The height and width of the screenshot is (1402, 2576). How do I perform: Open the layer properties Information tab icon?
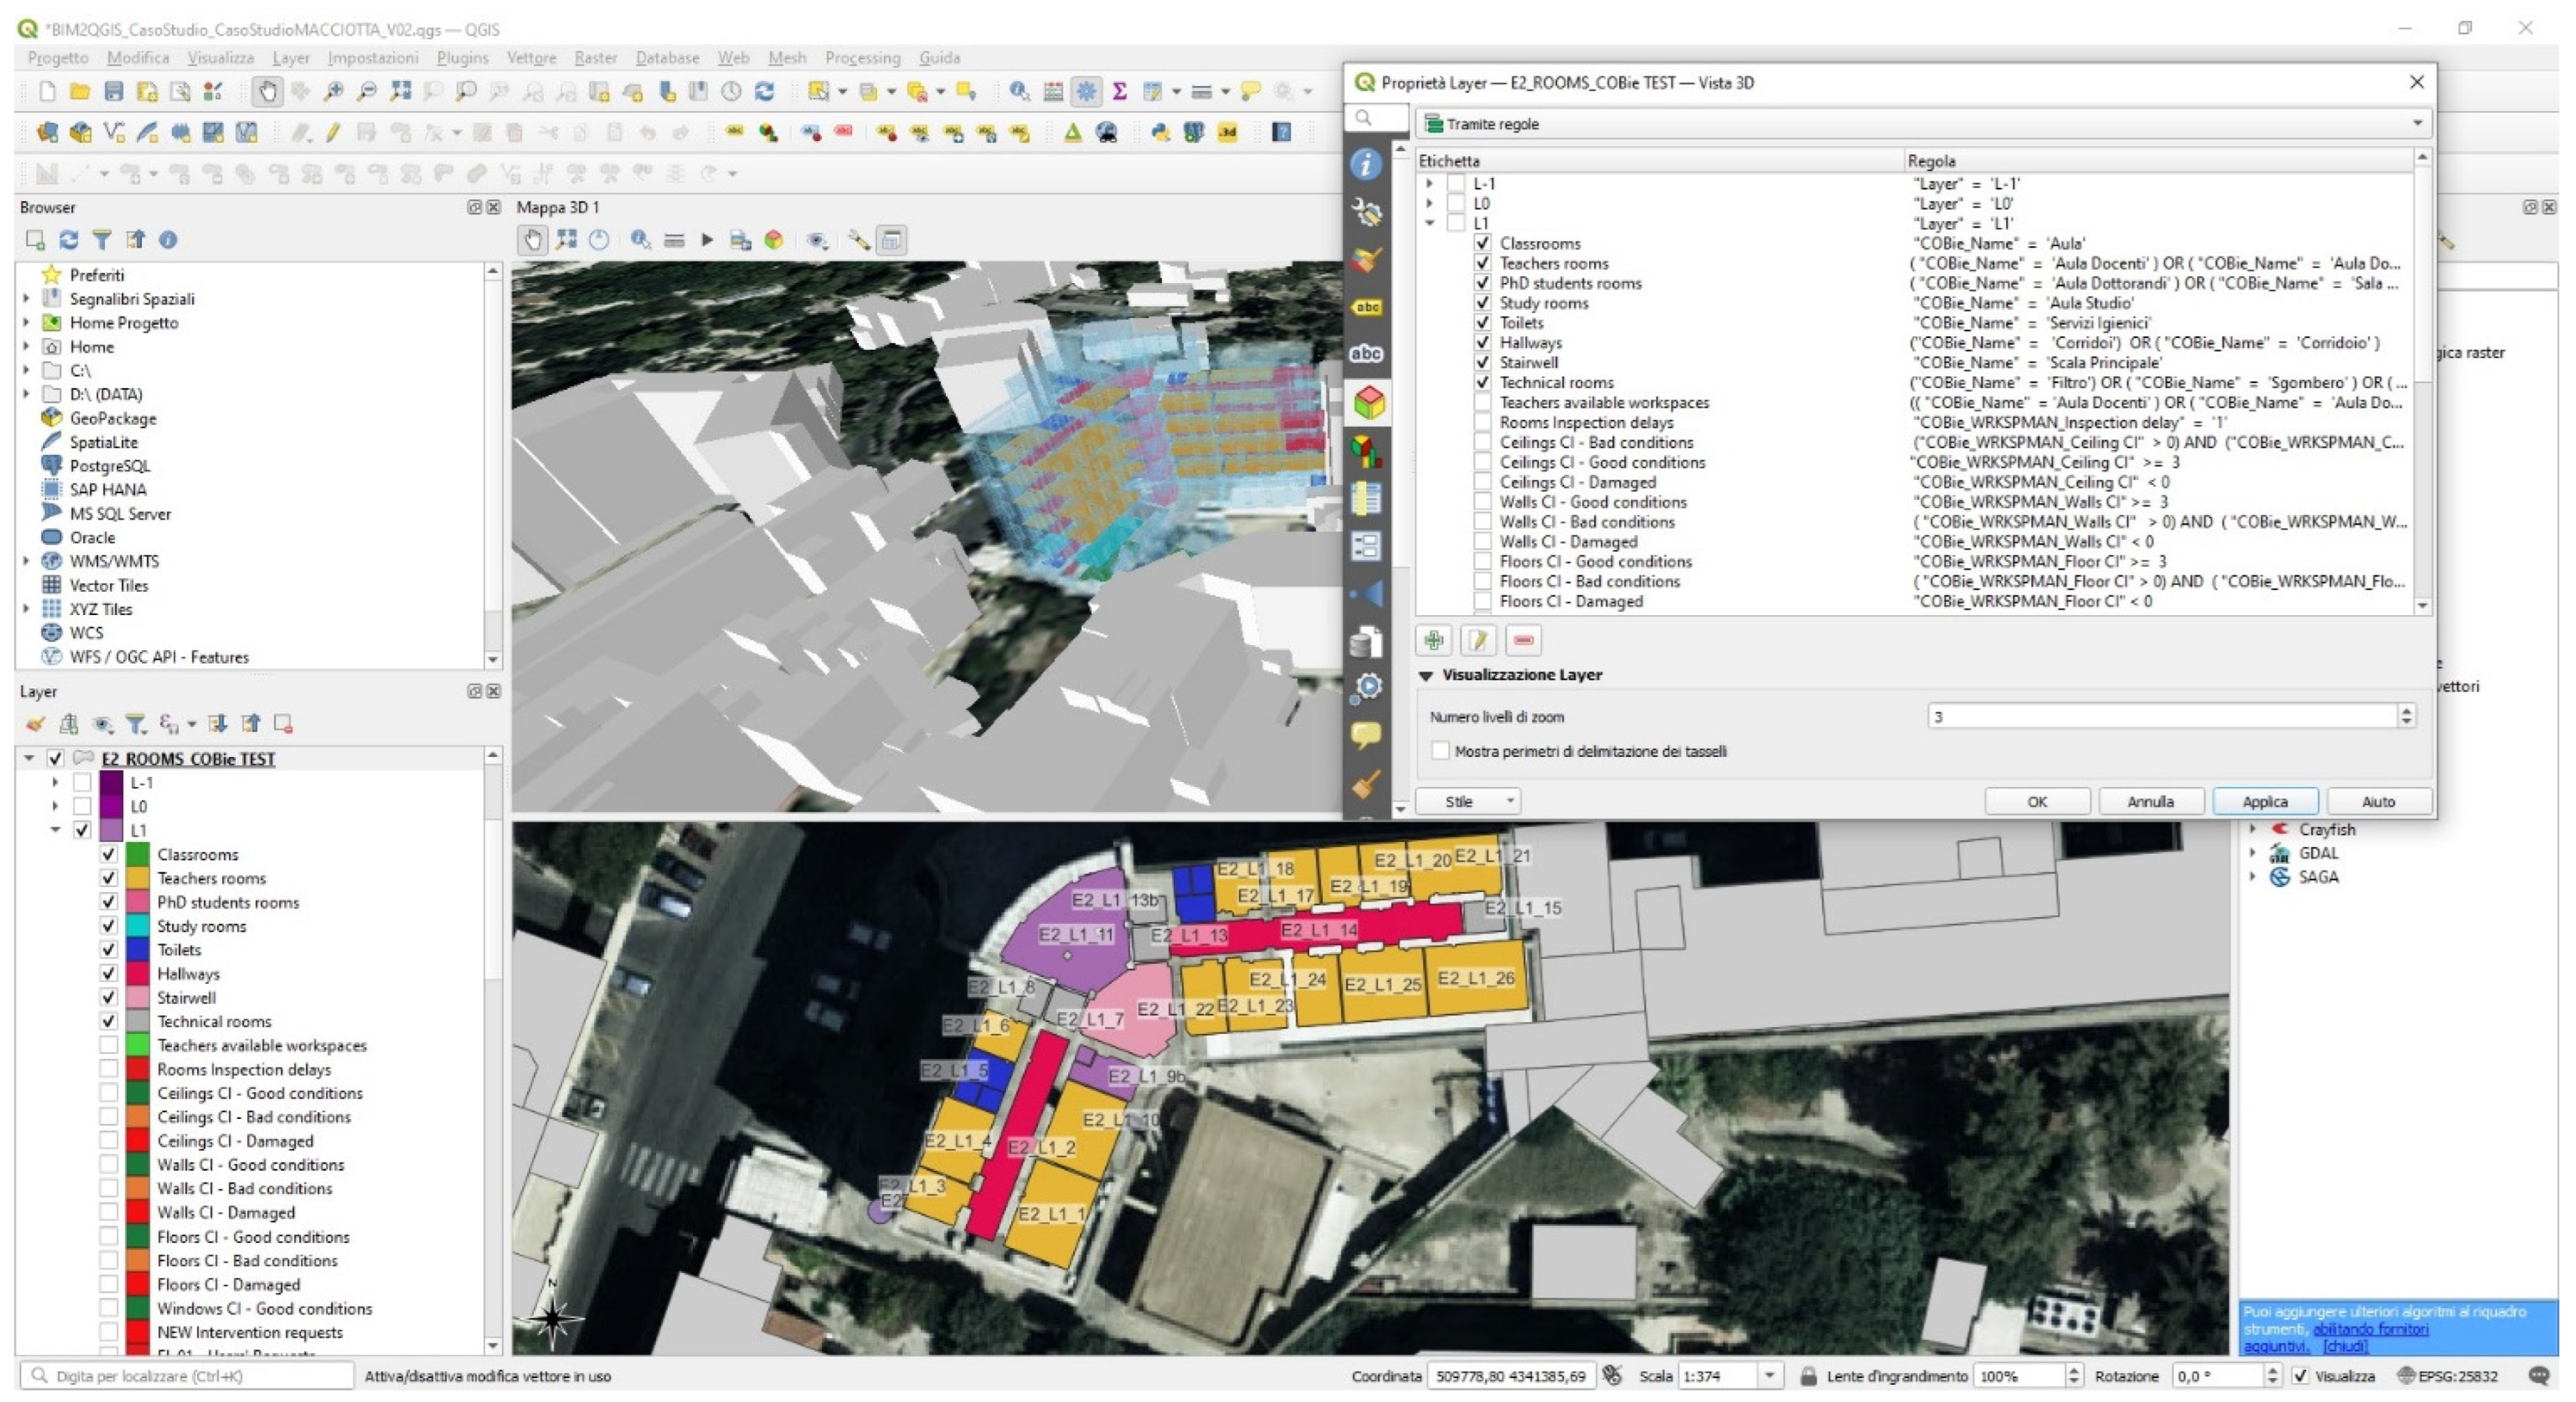[x=1366, y=164]
